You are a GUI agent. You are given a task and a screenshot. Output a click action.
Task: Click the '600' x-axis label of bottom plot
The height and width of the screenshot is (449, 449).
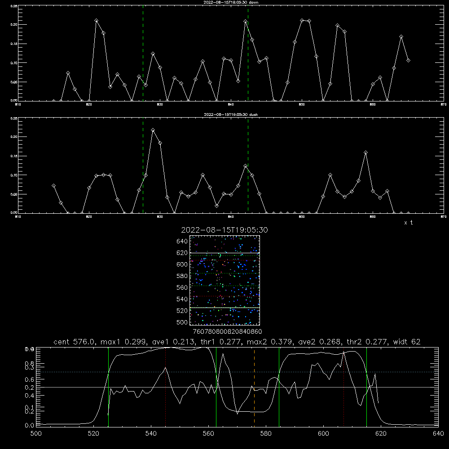[324, 434]
